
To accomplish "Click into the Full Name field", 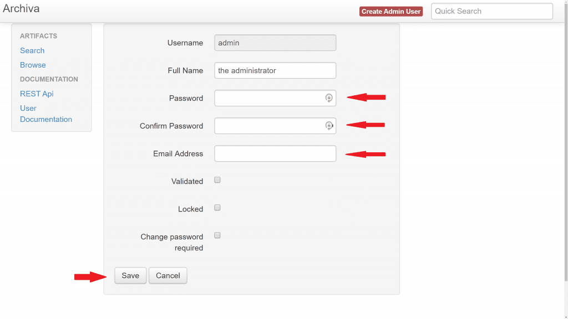I will (275, 70).
